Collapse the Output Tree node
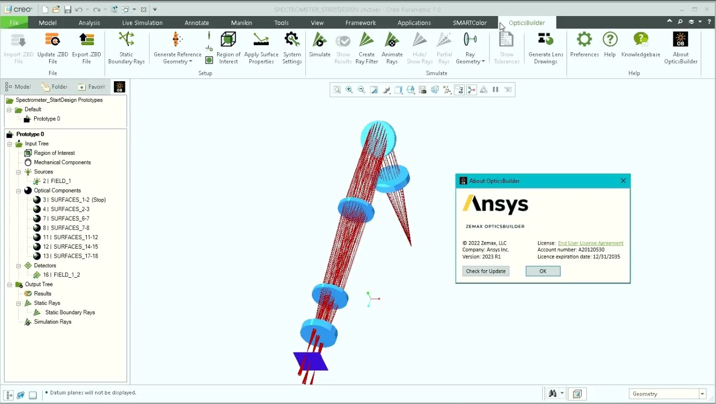The width and height of the screenshot is (716, 404). point(10,285)
